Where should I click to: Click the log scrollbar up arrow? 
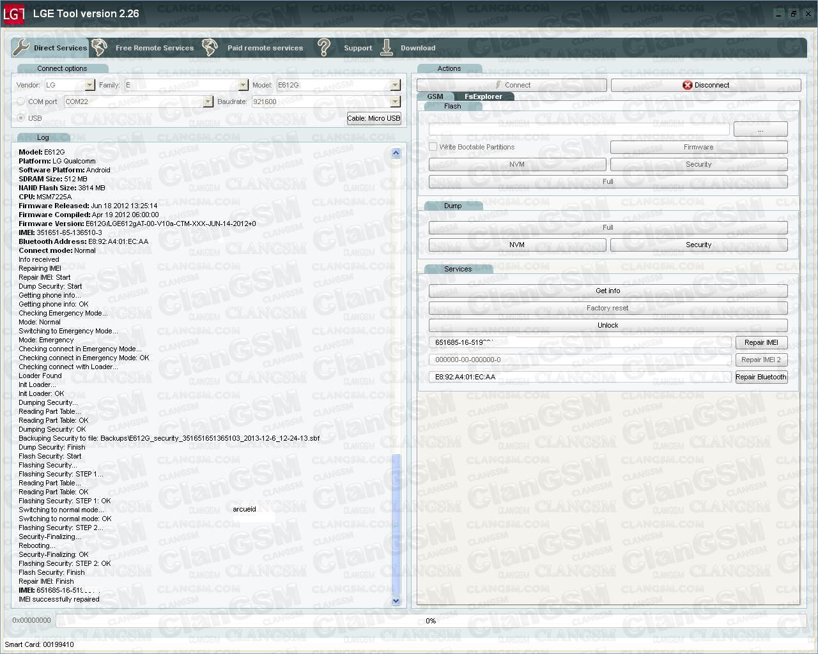coord(396,153)
